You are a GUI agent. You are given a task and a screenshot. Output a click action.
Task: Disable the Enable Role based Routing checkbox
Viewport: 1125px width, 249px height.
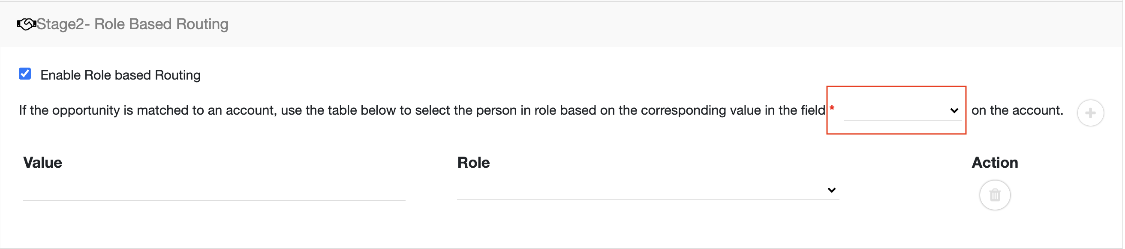(25, 74)
